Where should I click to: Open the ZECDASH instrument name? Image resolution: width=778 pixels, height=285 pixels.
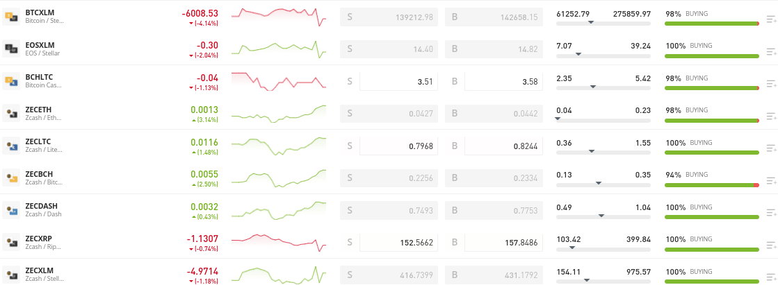41,207
